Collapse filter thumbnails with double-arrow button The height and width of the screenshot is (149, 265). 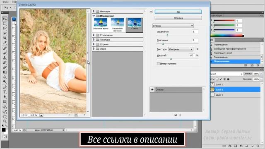(151, 12)
